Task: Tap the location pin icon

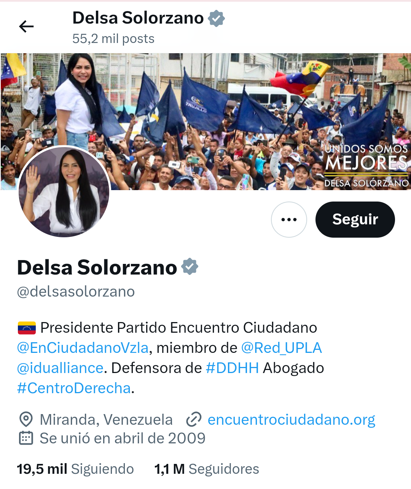Action: 26,419
